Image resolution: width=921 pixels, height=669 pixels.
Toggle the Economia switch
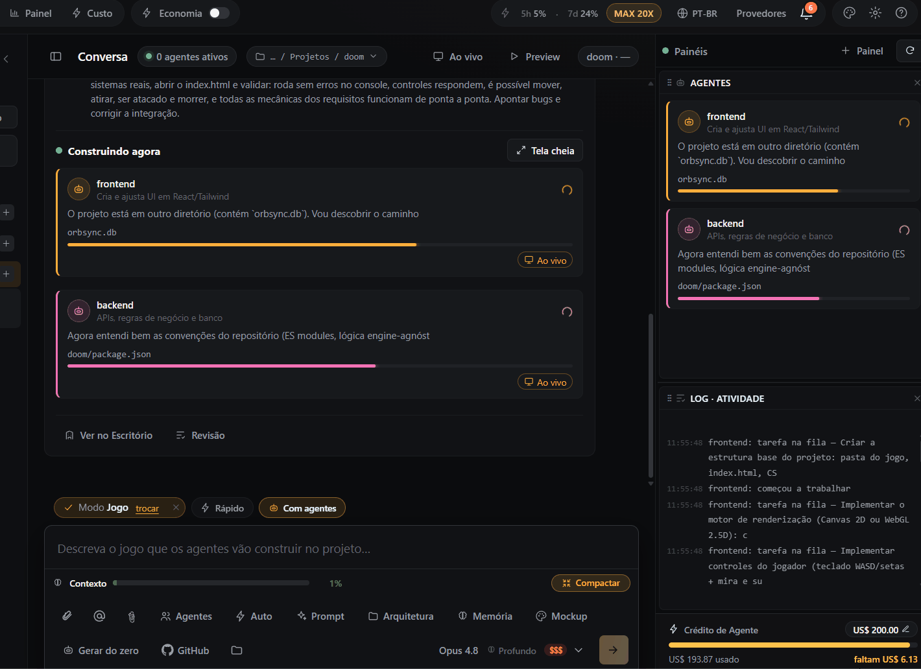pyautogui.click(x=219, y=13)
